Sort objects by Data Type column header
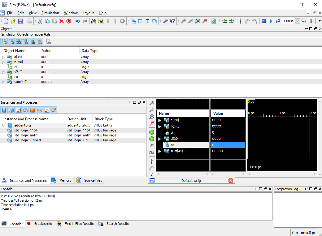 pos(90,51)
